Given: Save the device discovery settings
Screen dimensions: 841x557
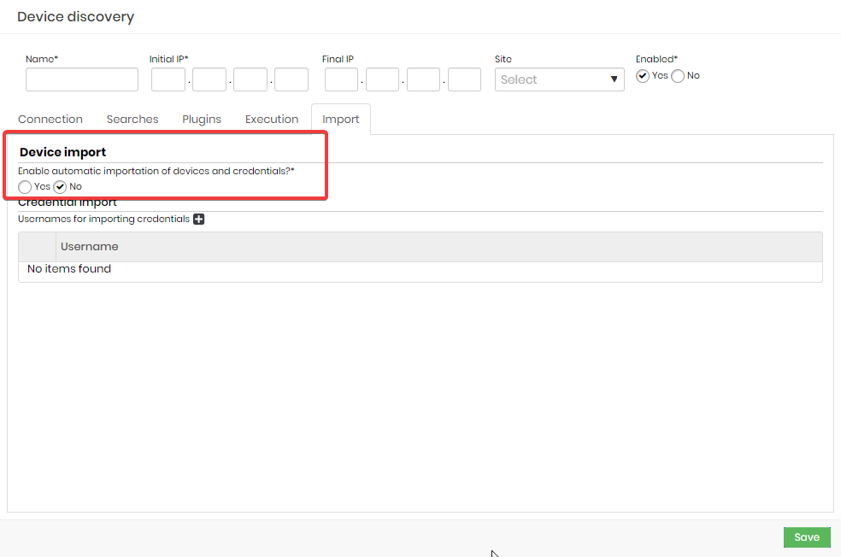Looking at the screenshot, I should click(807, 537).
